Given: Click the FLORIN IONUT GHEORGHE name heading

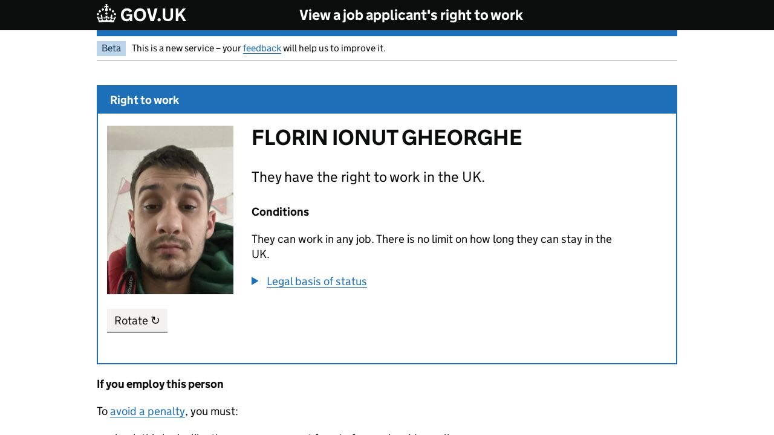Looking at the screenshot, I should click(x=386, y=138).
